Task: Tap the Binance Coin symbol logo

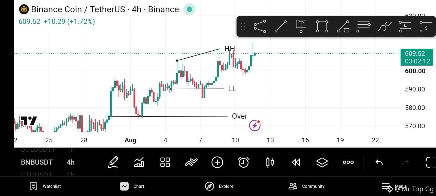Action: [24, 10]
